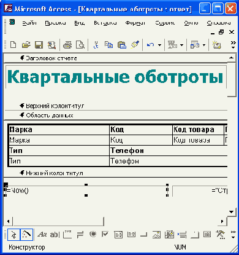Screen dimensions: 239x255
Task: Select the Select Objects pointer tool
Action: click(x=13, y=235)
